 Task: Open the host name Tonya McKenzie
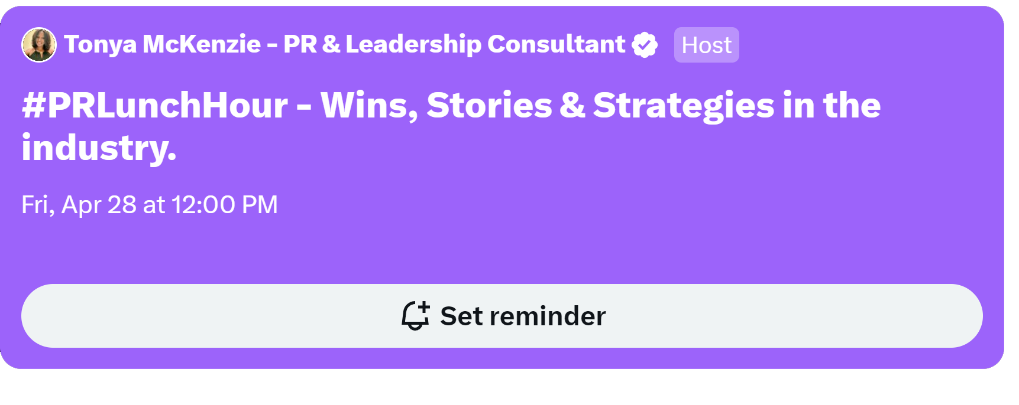162,44
